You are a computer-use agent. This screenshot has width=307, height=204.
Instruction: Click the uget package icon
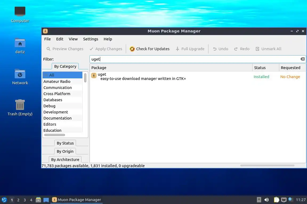click(94, 75)
